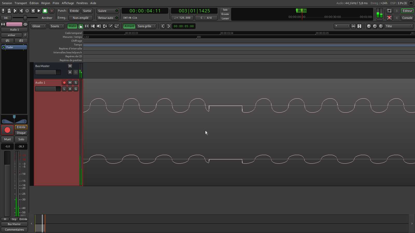The width and height of the screenshot is (415, 233).
Task: Mute the Audio 1 track
Action: (70, 83)
